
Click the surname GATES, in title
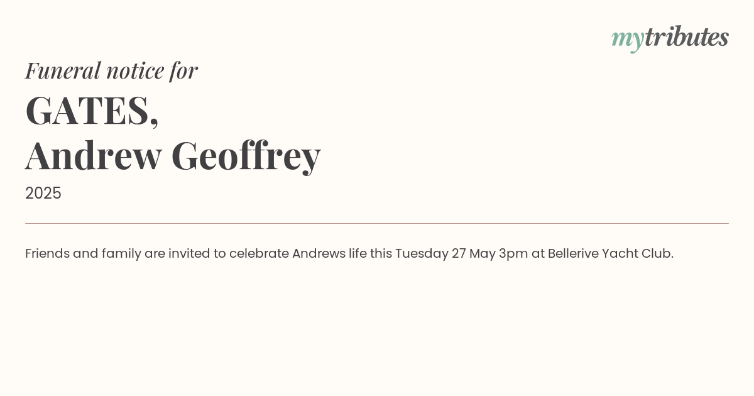pyautogui.click(x=92, y=111)
